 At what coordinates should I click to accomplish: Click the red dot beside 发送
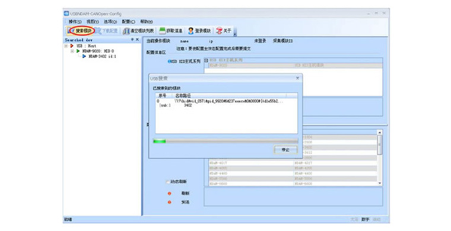click(169, 203)
